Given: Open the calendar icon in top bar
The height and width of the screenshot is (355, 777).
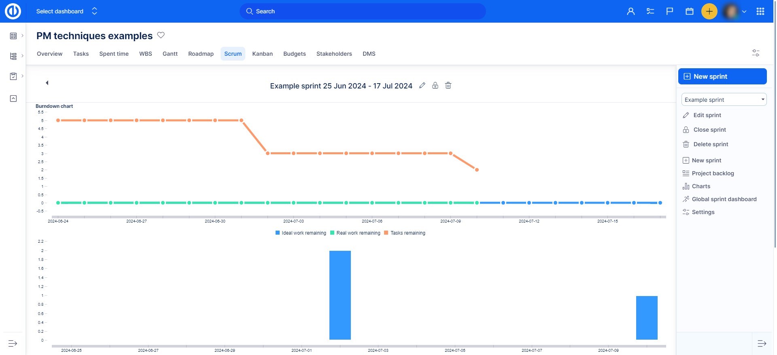Looking at the screenshot, I should (x=690, y=11).
